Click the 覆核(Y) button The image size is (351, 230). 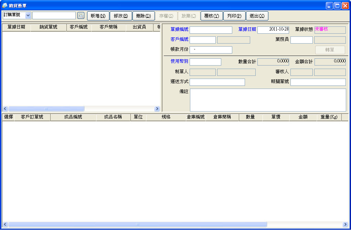point(212,16)
